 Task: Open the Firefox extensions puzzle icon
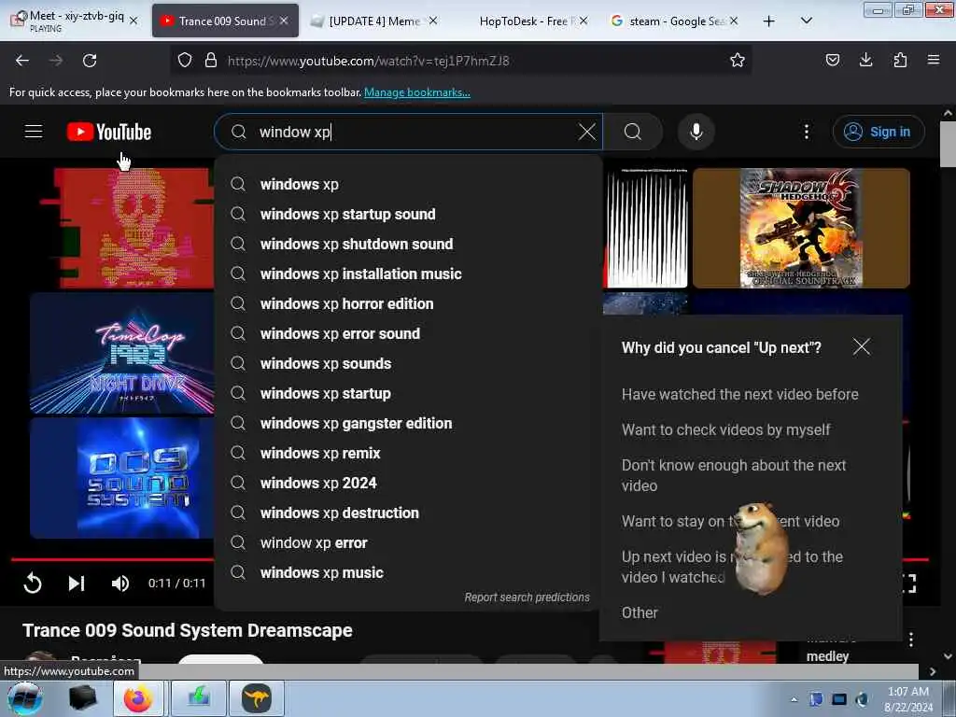click(900, 60)
